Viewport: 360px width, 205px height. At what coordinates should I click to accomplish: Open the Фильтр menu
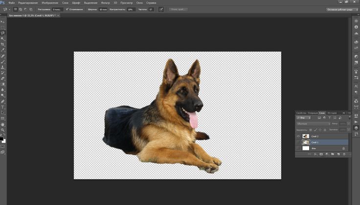tap(105, 2)
